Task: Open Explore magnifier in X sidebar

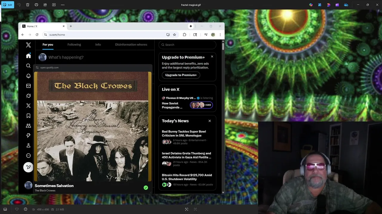Action: 28,66
